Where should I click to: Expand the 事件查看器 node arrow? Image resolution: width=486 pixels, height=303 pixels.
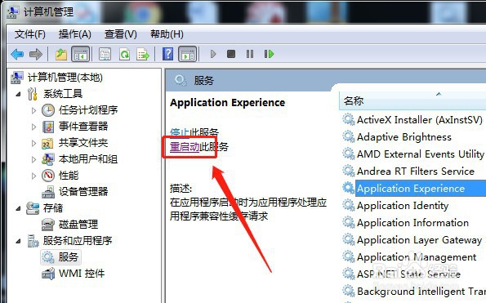[33, 127]
